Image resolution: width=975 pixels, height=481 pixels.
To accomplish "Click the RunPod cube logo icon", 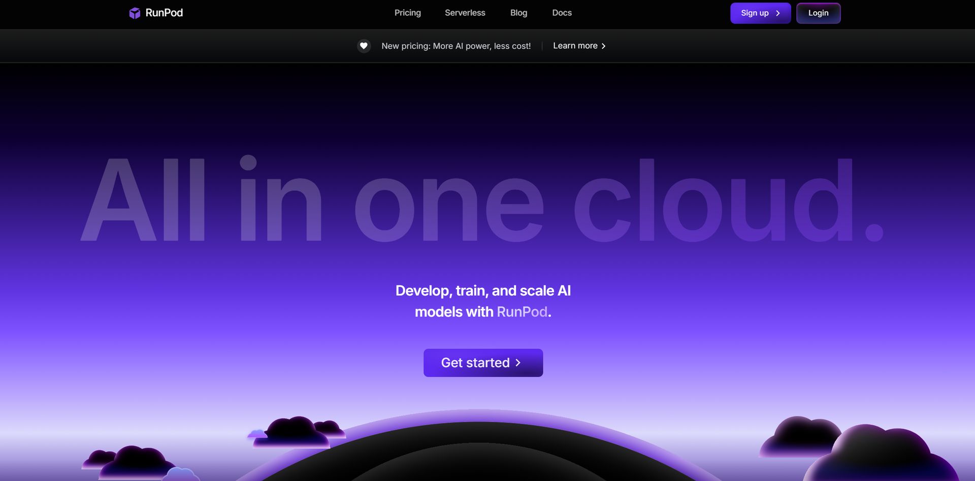I will (135, 13).
